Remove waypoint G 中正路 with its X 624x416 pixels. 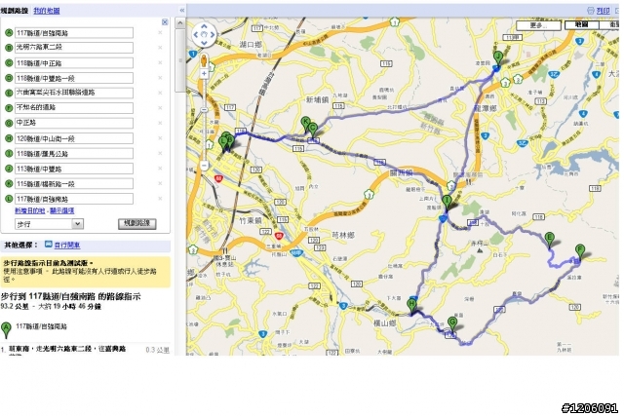[x=160, y=123]
